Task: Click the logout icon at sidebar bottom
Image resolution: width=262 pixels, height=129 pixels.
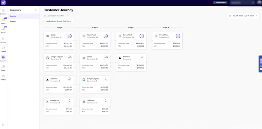Action: tap(3, 125)
